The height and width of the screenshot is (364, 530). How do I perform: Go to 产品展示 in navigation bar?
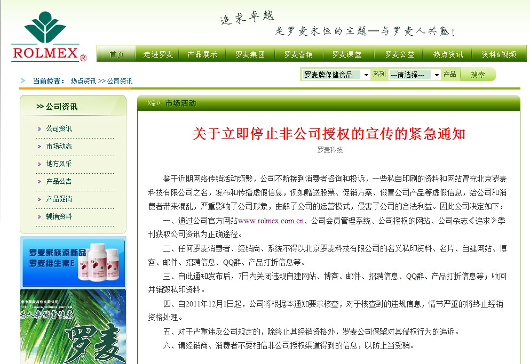[x=202, y=54]
